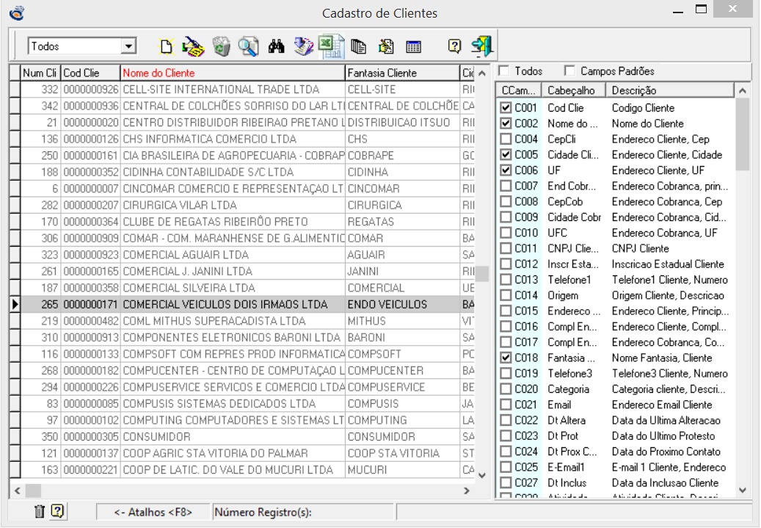Click the Número Registro(s) field
This screenshot has width=761, height=528.
[x=303, y=512]
